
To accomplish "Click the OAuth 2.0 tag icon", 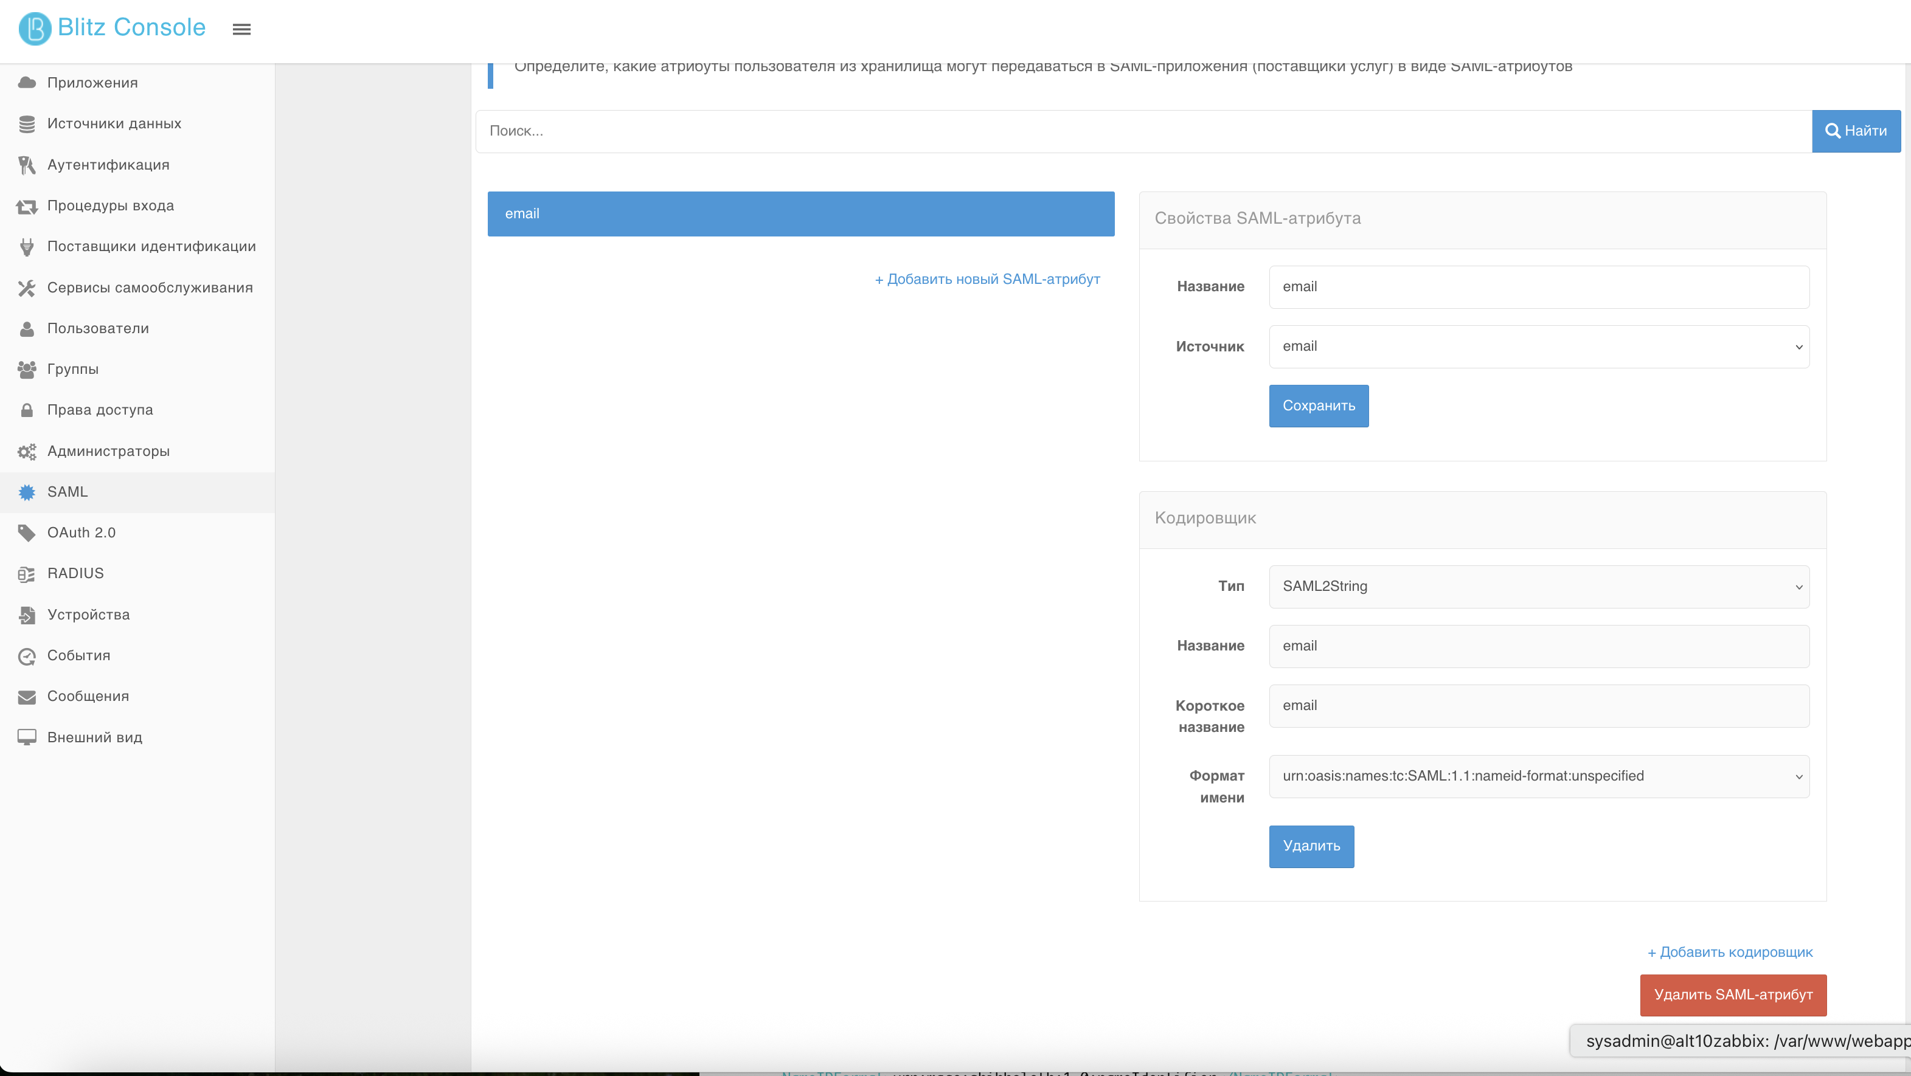I will 27,533.
